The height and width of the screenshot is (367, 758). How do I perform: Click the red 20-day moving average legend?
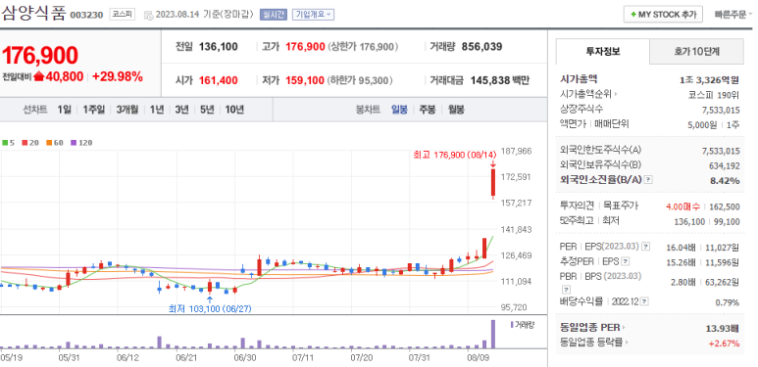30,143
